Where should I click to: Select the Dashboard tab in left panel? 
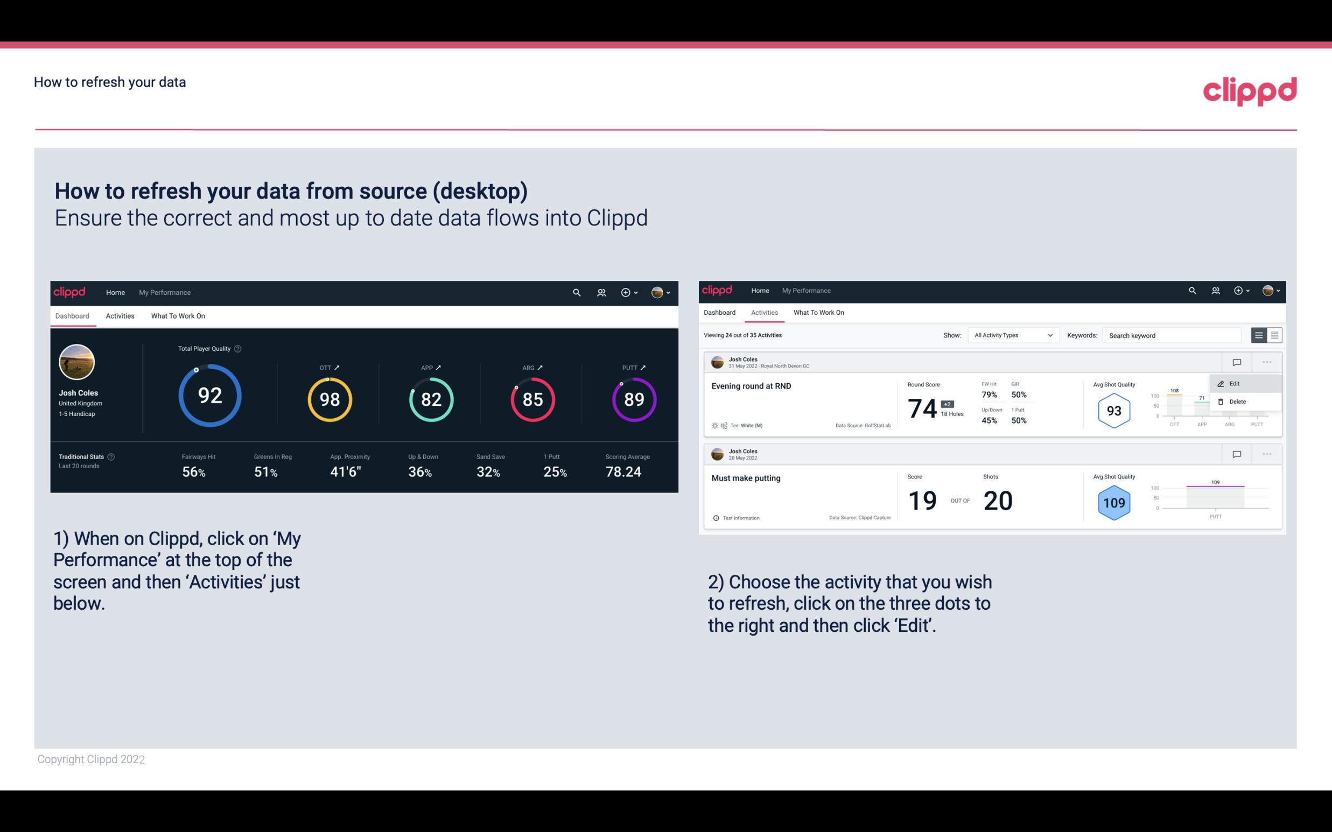click(73, 315)
